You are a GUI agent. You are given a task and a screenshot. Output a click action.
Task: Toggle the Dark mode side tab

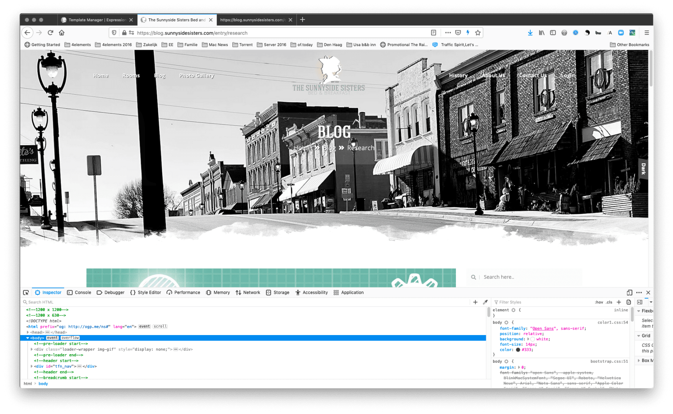coord(643,169)
